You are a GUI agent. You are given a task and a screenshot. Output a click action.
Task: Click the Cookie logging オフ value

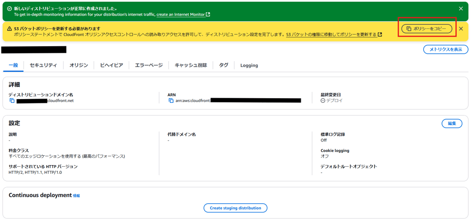click(x=325, y=156)
